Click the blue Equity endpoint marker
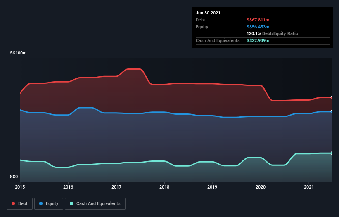This screenshot has height=217, width=339. [x=332, y=112]
